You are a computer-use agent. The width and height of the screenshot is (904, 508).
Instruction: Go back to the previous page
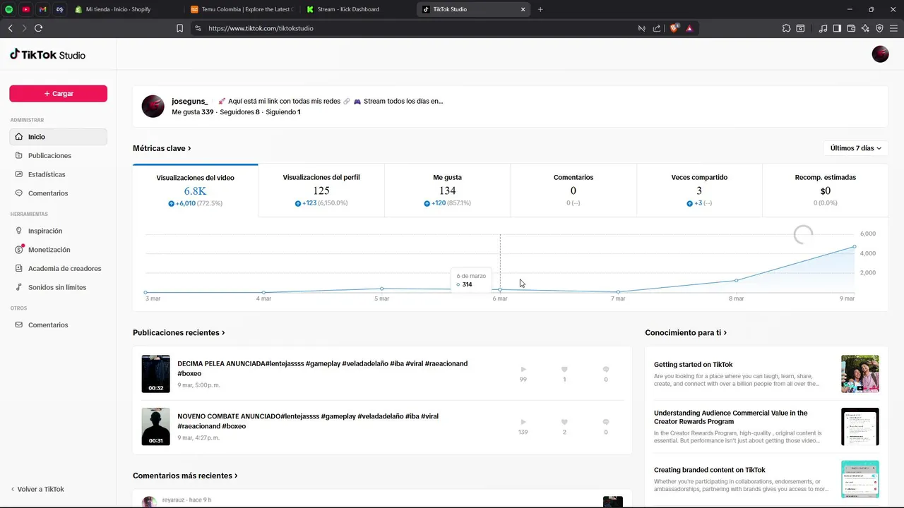(10, 28)
